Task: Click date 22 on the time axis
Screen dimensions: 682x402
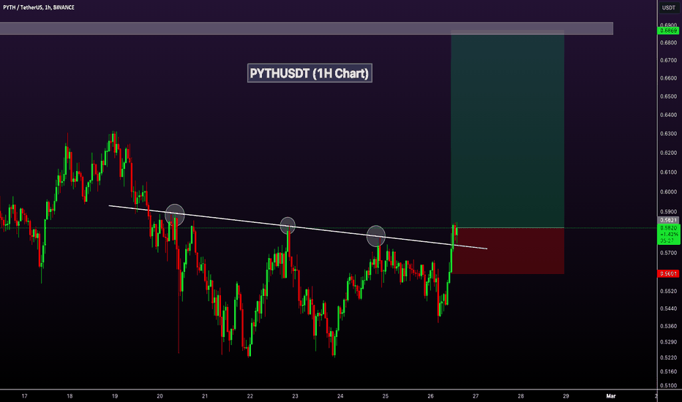Action: point(250,396)
